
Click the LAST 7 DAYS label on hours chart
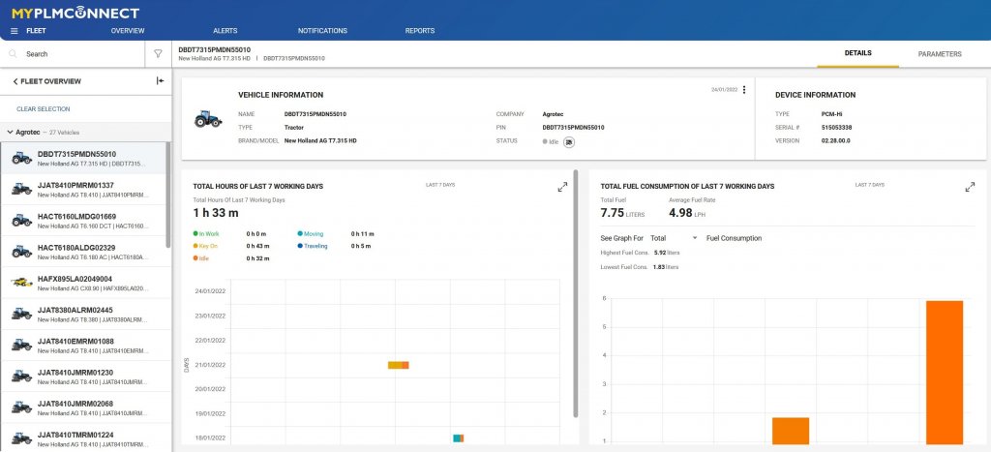[x=440, y=185]
